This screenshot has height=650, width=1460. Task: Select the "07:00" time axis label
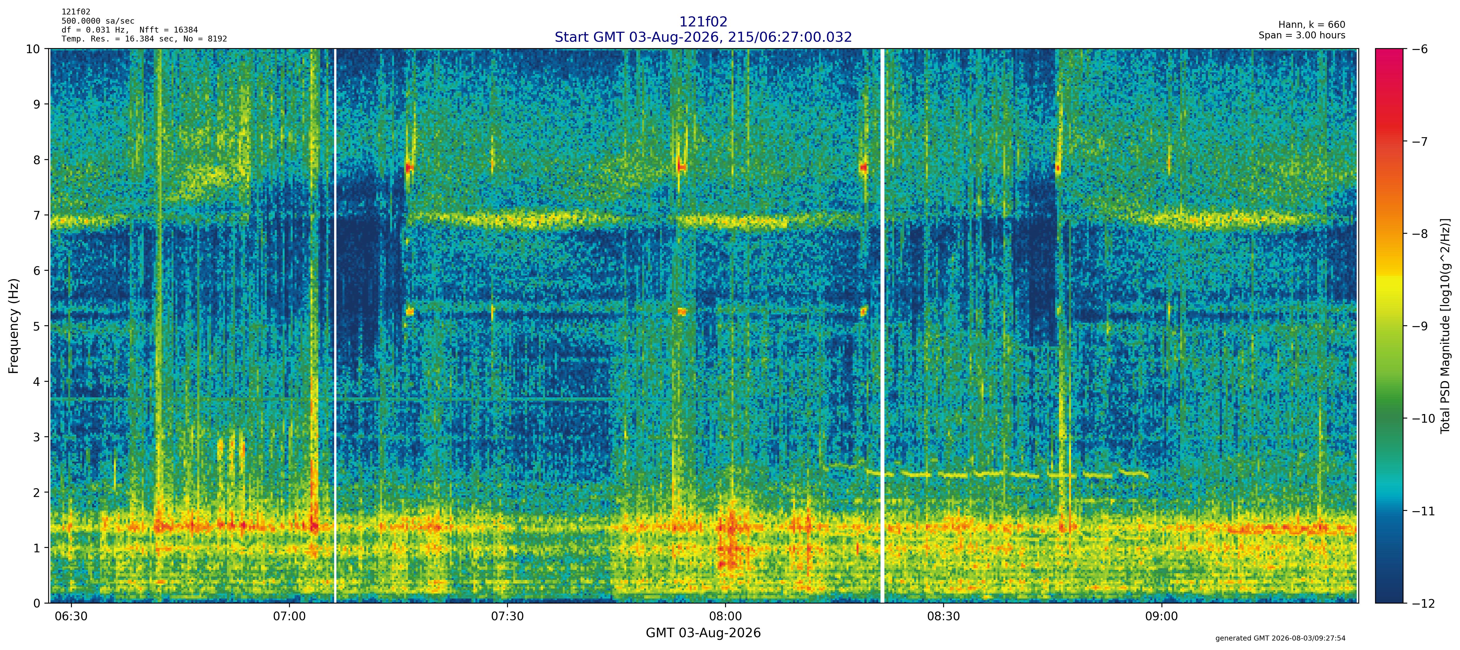pos(289,617)
